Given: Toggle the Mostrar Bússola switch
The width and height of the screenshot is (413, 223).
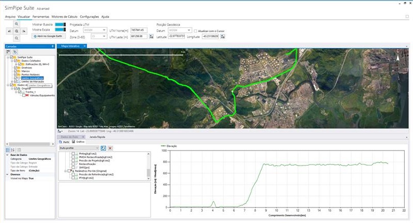Looking at the screenshot, I should coord(61,24).
